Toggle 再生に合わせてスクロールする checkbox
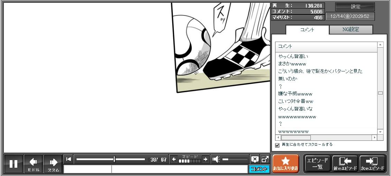391x176 pixels. click(277, 145)
